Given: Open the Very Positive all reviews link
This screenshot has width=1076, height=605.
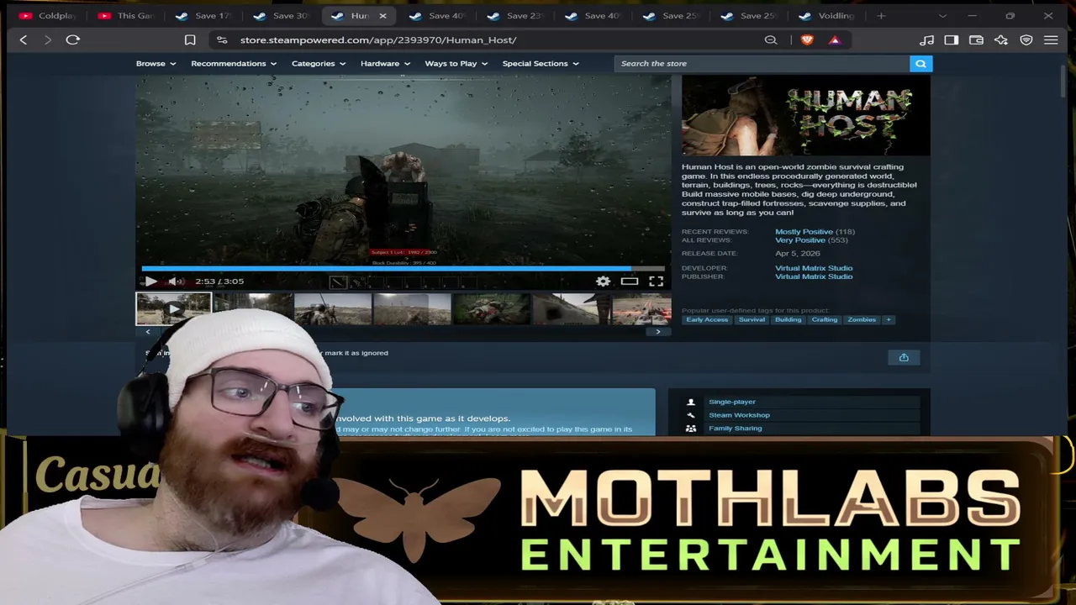Looking at the screenshot, I should pos(800,240).
